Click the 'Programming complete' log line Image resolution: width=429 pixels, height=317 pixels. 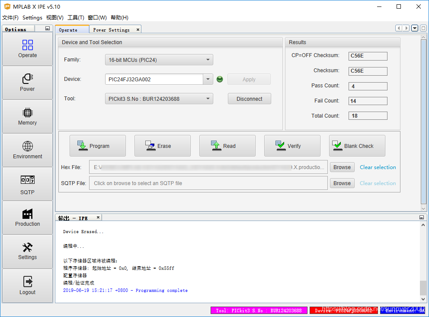[x=125, y=290]
